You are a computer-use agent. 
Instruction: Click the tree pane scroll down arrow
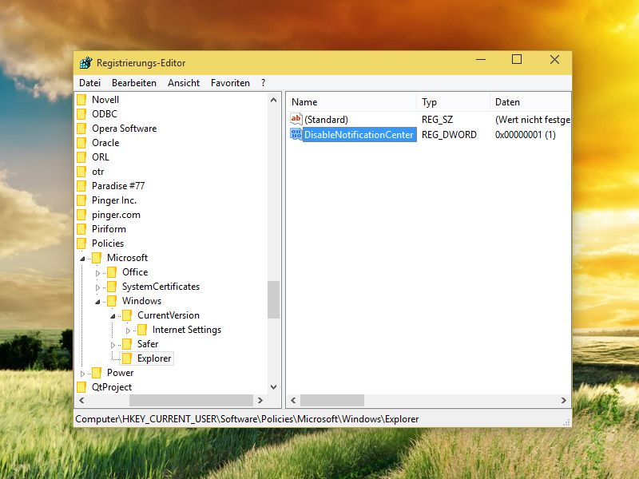point(273,387)
